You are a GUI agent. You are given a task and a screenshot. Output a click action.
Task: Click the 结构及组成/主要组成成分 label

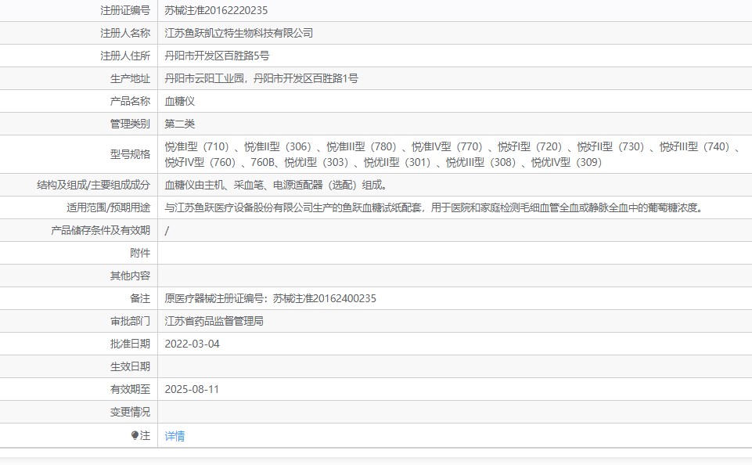(x=94, y=185)
